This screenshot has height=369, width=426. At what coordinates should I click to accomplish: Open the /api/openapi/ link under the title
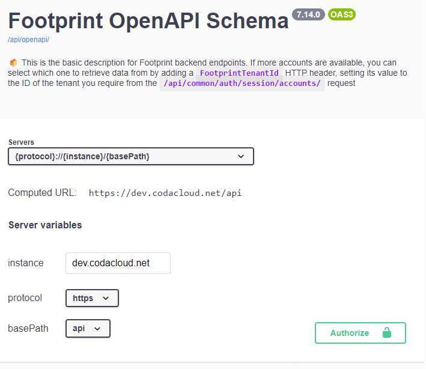(x=28, y=40)
